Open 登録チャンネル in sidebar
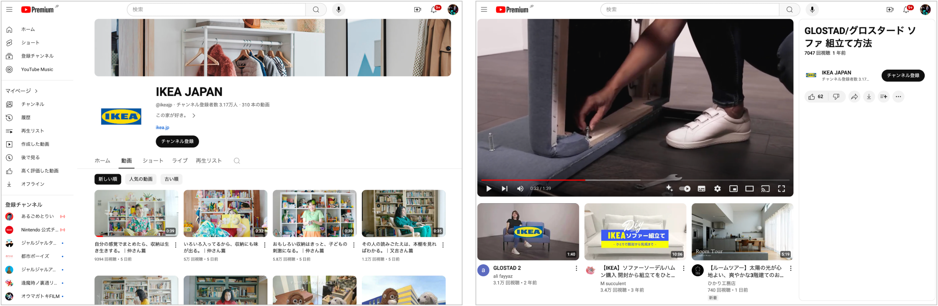Image resolution: width=938 pixels, height=306 pixels. coord(38,56)
